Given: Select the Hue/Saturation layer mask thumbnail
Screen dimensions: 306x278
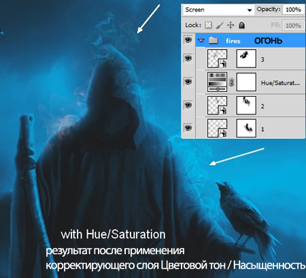Looking at the screenshot, I should point(246,82).
